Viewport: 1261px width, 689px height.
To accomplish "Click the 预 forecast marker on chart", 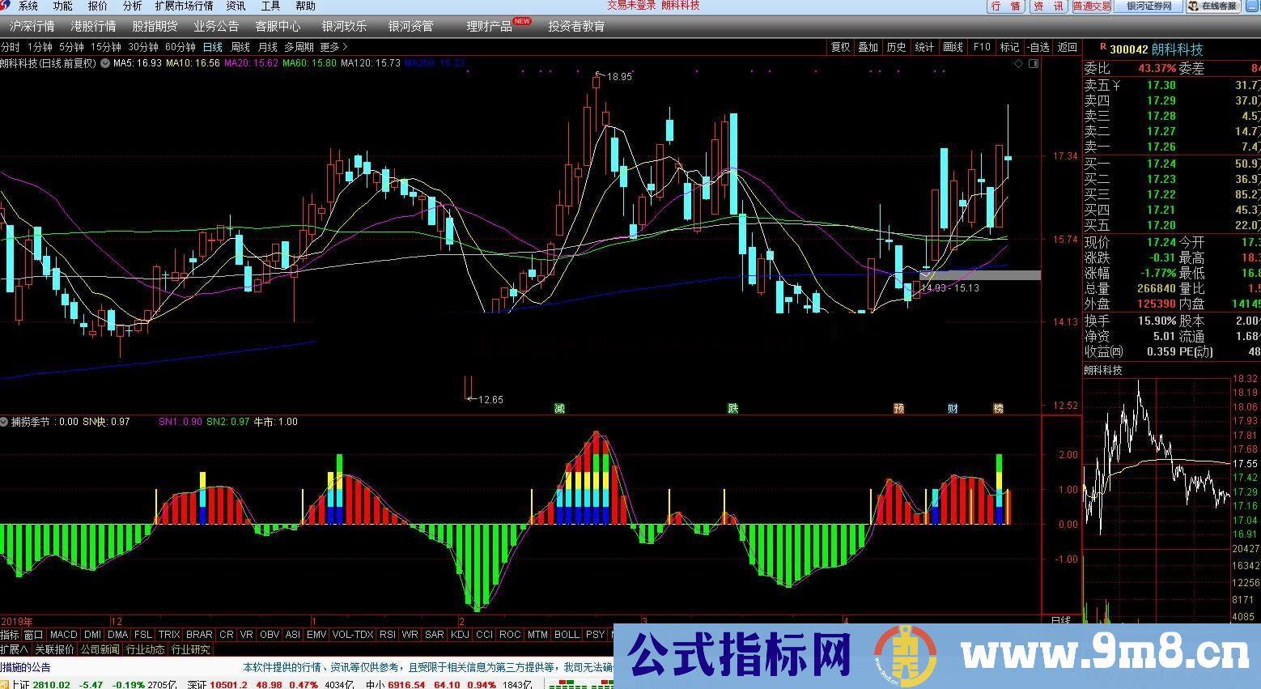I will coord(899,408).
